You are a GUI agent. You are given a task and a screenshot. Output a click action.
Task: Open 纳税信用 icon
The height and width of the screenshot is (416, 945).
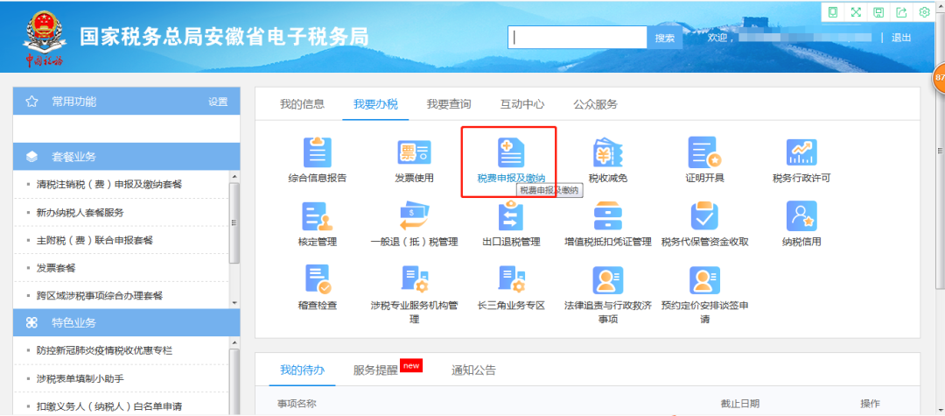[801, 216]
